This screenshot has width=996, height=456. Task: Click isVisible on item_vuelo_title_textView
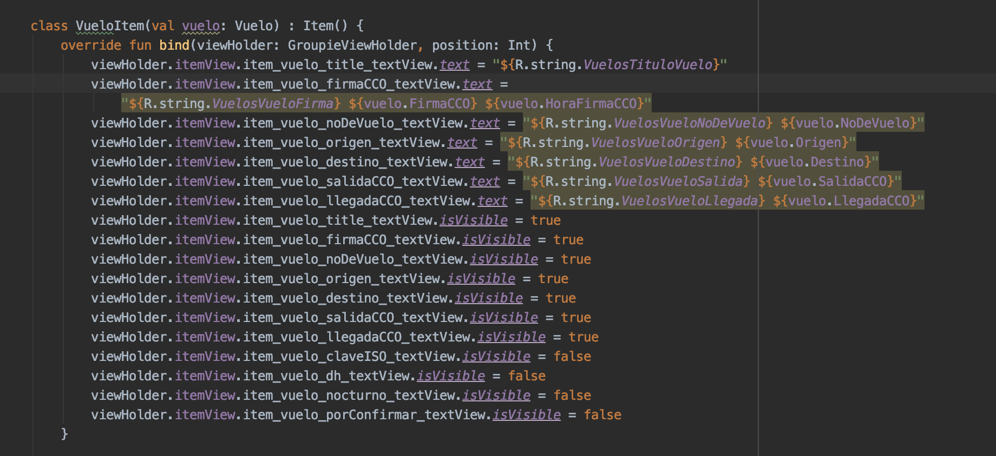point(473,220)
